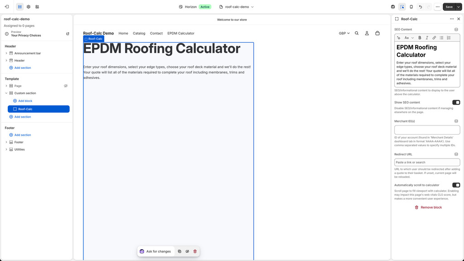Expand the Announcement bar section

coord(6,53)
